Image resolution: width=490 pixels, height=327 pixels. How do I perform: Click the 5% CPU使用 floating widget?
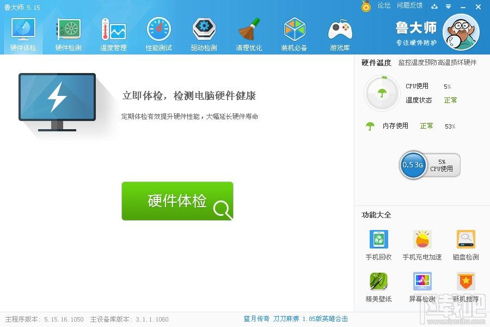(x=442, y=165)
